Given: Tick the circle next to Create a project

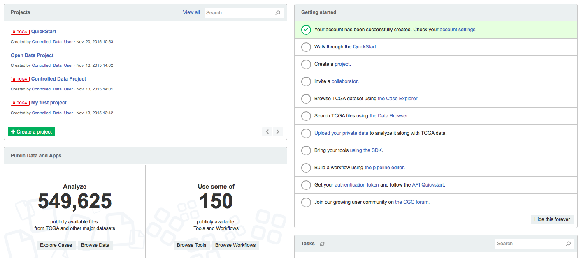Looking at the screenshot, I should pyautogui.click(x=306, y=64).
